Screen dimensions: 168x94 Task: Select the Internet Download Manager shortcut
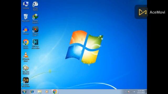click(35, 19)
